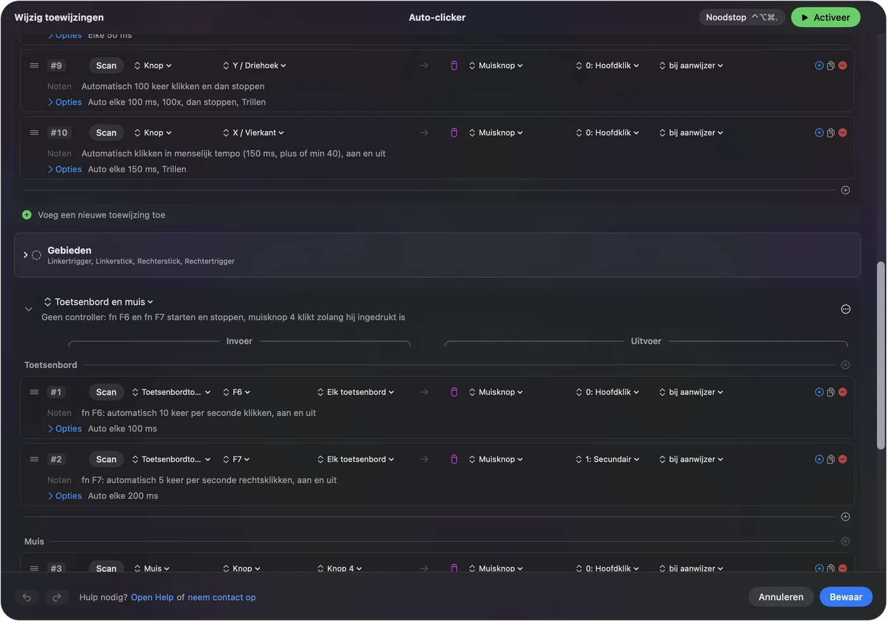Change 1: Secundair click type dropdown
This screenshot has height=621, width=887.
point(608,460)
